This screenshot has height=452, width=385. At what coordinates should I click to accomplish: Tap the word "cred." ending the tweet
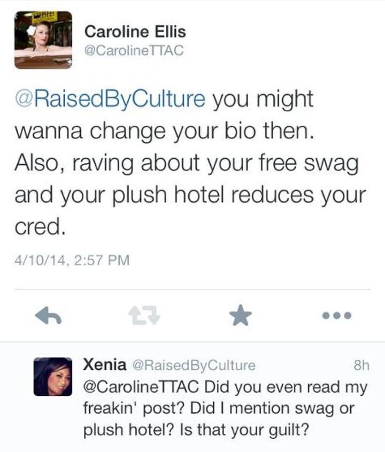[x=40, y=227]
